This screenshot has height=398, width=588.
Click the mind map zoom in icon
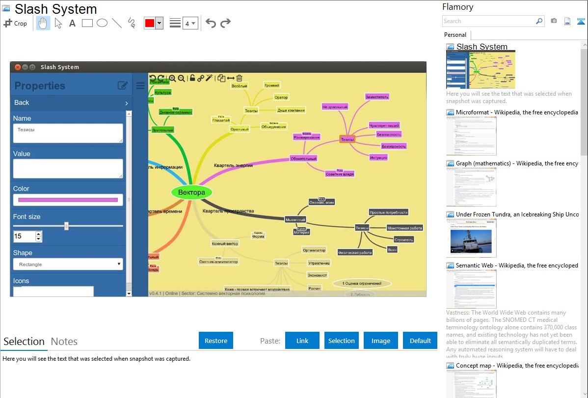[x=172, y=78]
